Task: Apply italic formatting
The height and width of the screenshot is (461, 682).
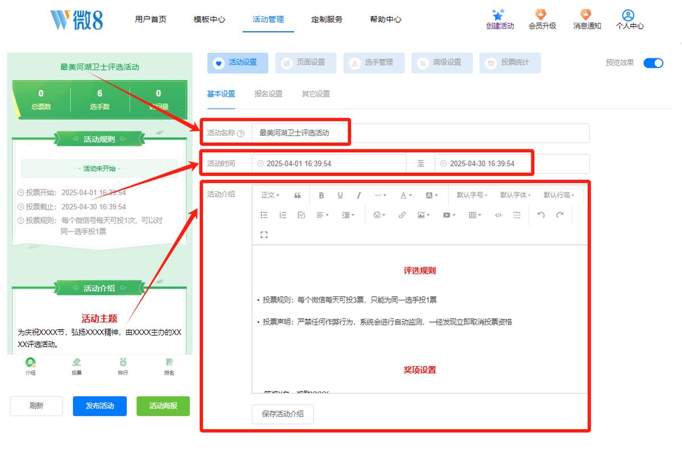Action: pos(359,195)
